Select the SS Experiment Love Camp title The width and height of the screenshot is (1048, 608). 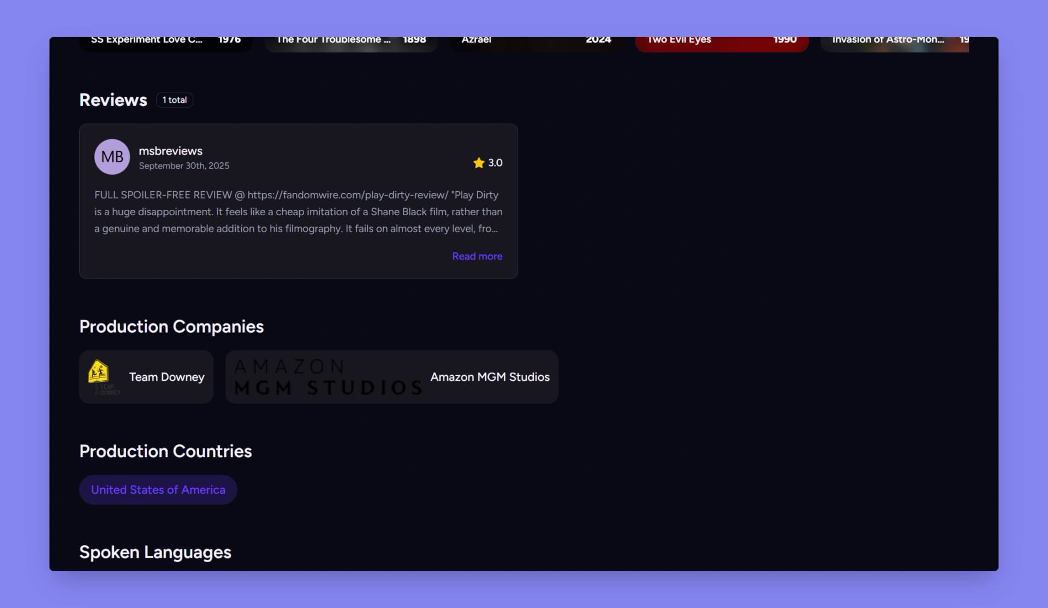[147, 39]
